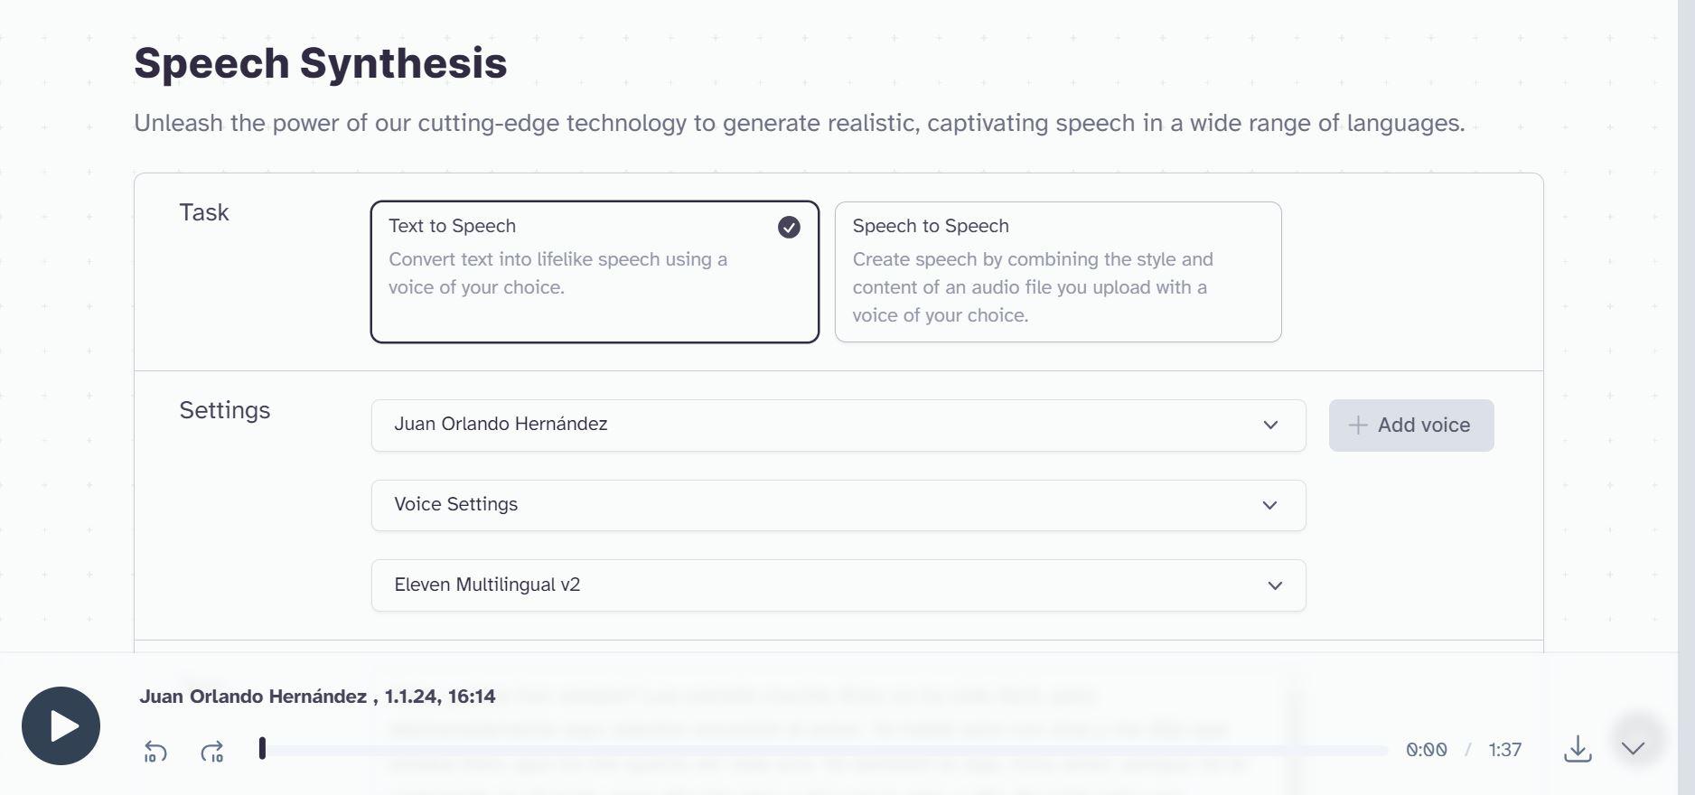Viewport: 1695px width, 795px height.
Task: Expand the Voice Settings section
Action: (838, 505)
